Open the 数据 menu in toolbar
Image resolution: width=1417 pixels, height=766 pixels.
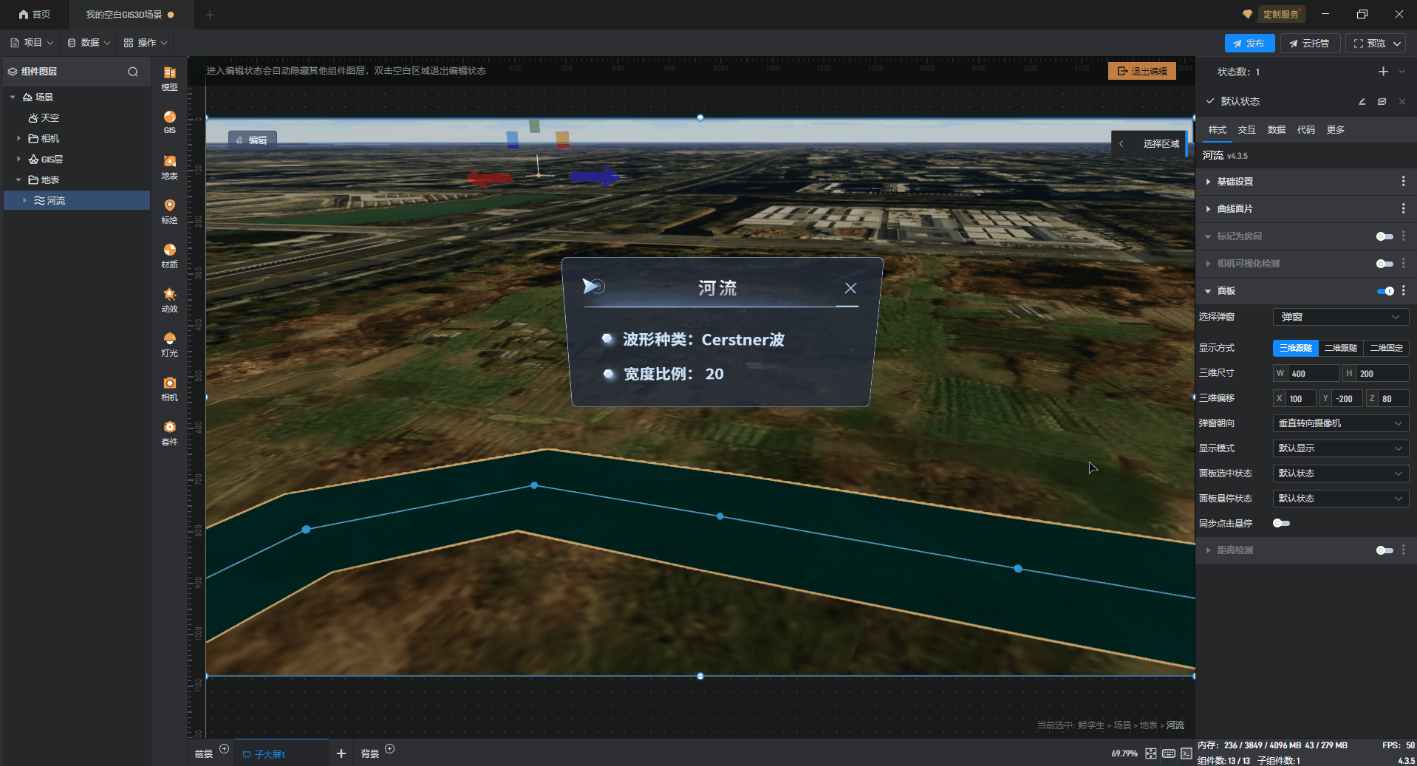point(89,43)
